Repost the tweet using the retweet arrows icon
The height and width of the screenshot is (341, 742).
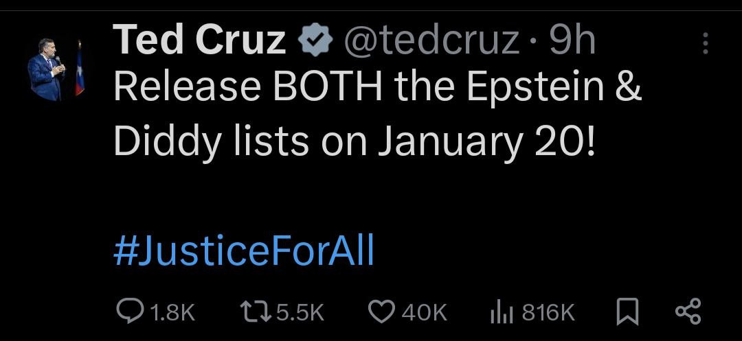point(256,313)
